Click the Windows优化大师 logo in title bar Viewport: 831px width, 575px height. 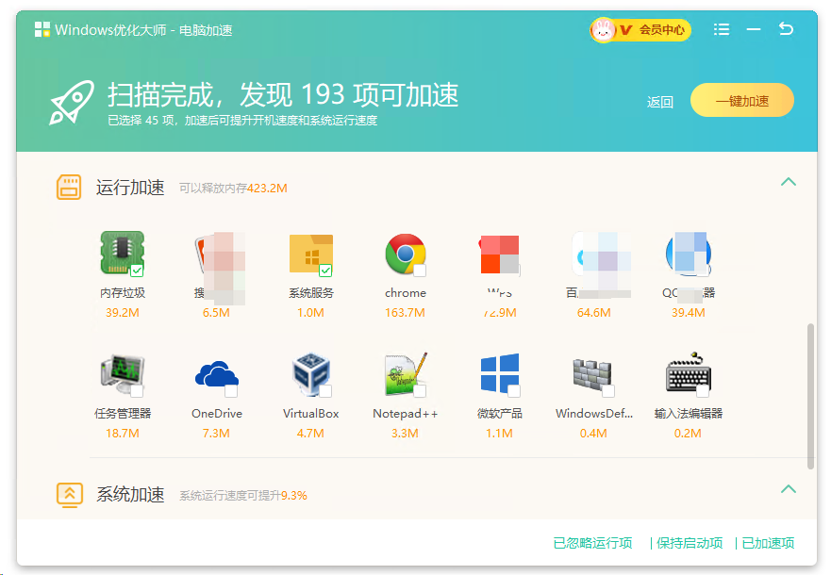tap(42, 29)
